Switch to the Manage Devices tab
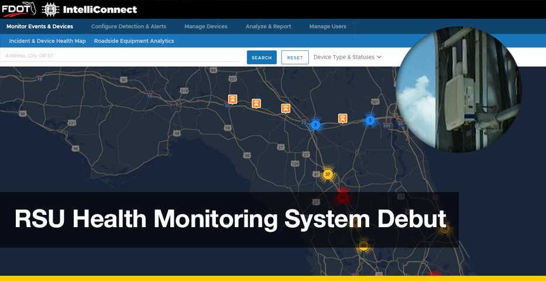This screenshot has width=546, height=281. pyautogui.click(x=206, y=26)
